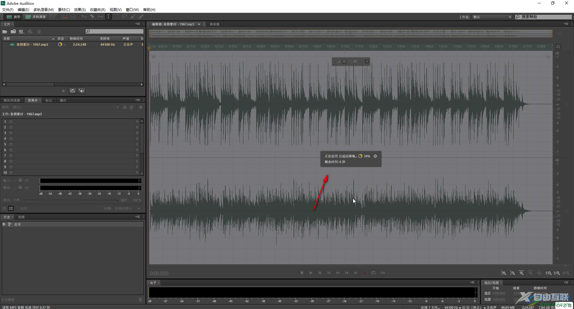574x309 pixels.
Task: Switch to Multitrack (多轨混音) view
Action: (x=36, y=17)
